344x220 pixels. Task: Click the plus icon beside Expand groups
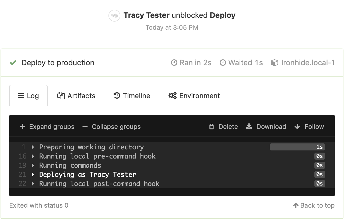tap(22, 126)
